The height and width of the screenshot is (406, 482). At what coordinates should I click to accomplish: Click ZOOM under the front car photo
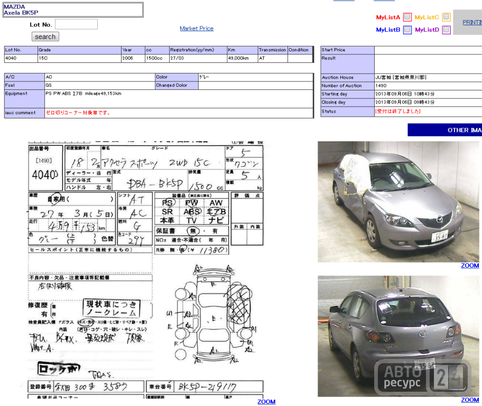click(x=470, y=265)
